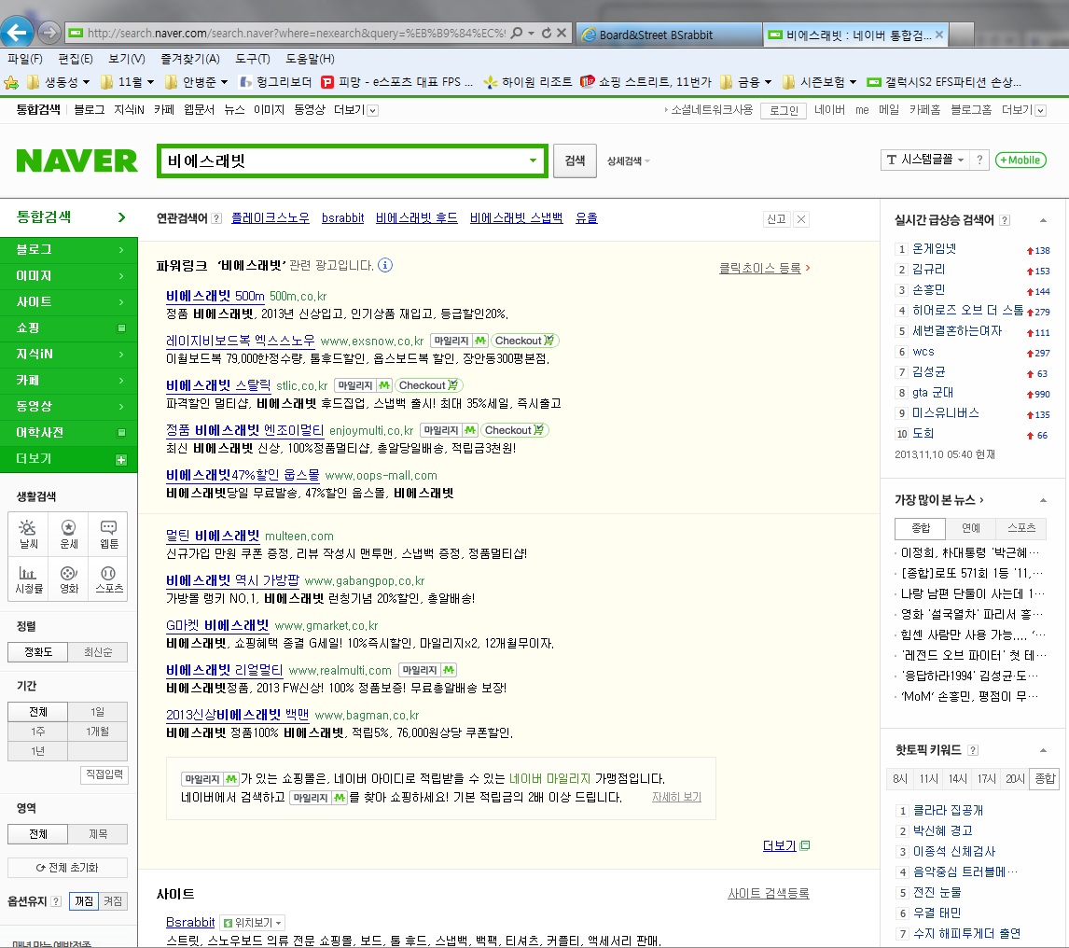Turn 옵션유지 to 켜짐
This screenshot has height=948, width=1069.
(x=113, y=901)
